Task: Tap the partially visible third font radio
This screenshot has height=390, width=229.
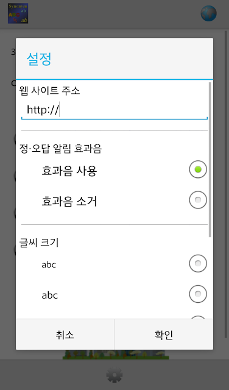Action: (x=198, y=317)
